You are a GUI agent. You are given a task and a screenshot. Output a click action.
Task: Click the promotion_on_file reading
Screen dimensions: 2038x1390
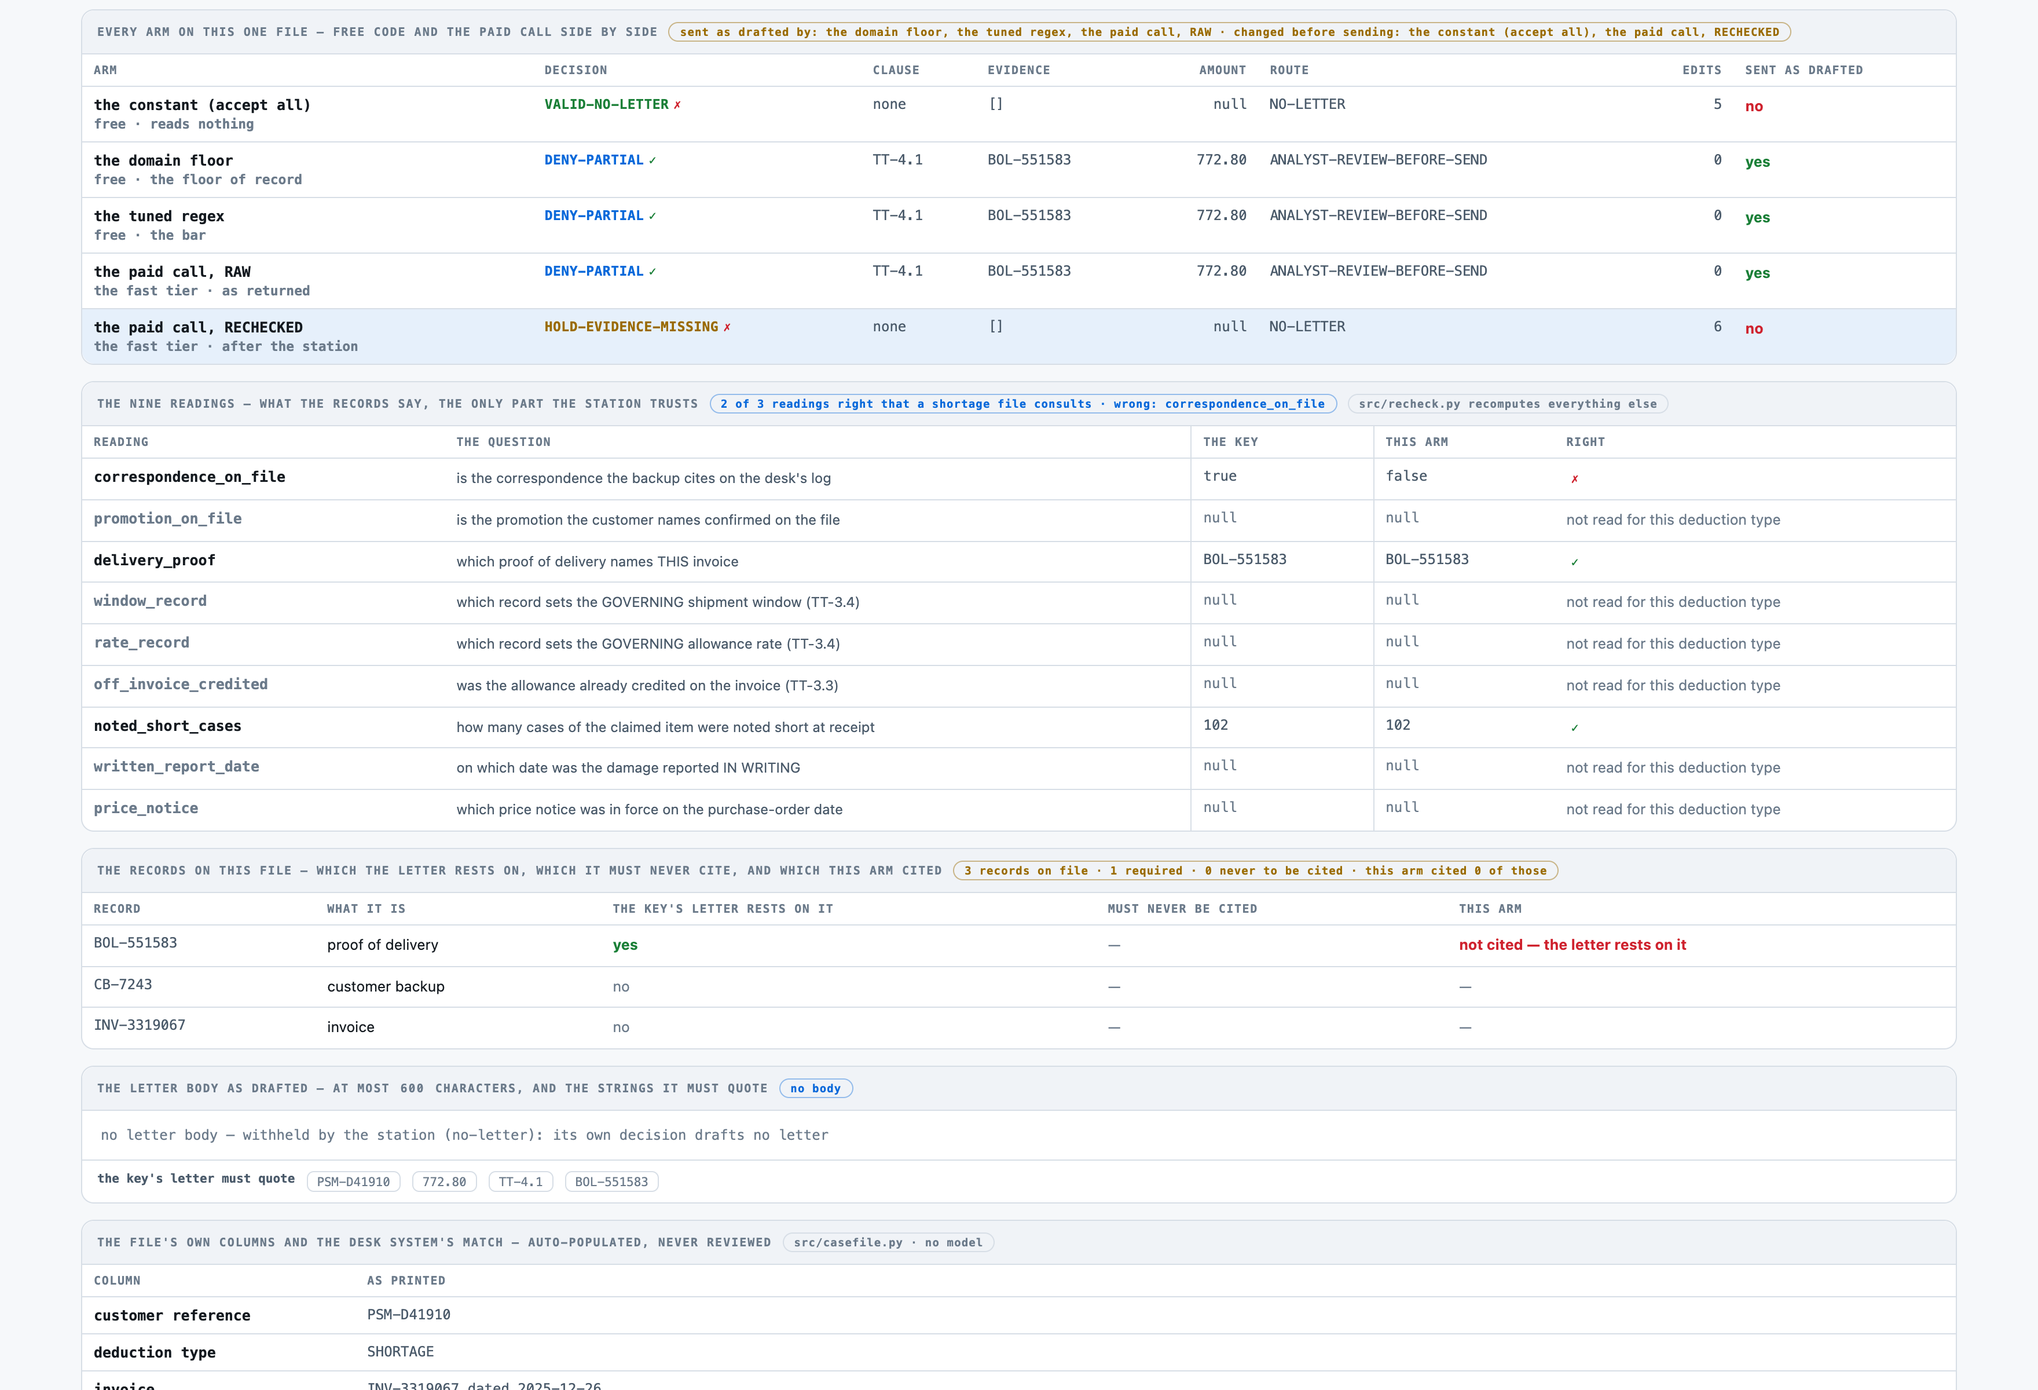pyautogui.click(x=167, y=518)
